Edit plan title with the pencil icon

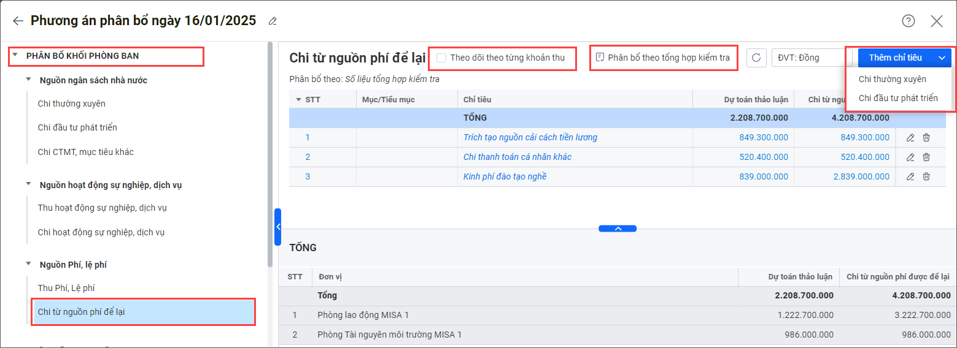(273, 21)
